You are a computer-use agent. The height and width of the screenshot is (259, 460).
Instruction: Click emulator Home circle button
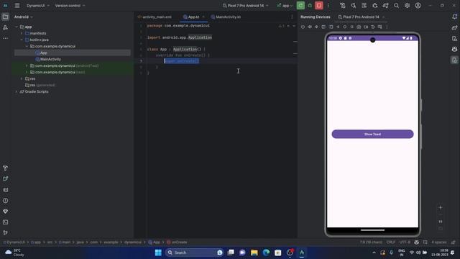[345, 27]
